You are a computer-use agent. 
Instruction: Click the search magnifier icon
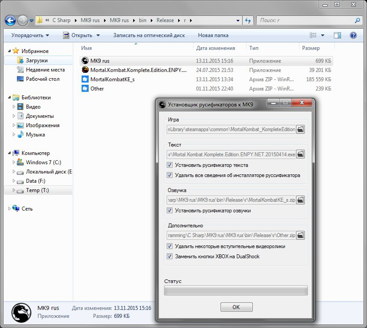[x=357, y=20]
